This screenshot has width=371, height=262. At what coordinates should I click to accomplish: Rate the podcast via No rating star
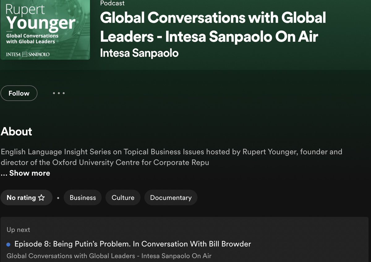coord(26,198)
